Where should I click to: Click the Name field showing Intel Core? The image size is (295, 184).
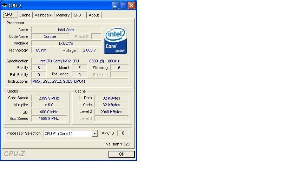pos(66,30)
